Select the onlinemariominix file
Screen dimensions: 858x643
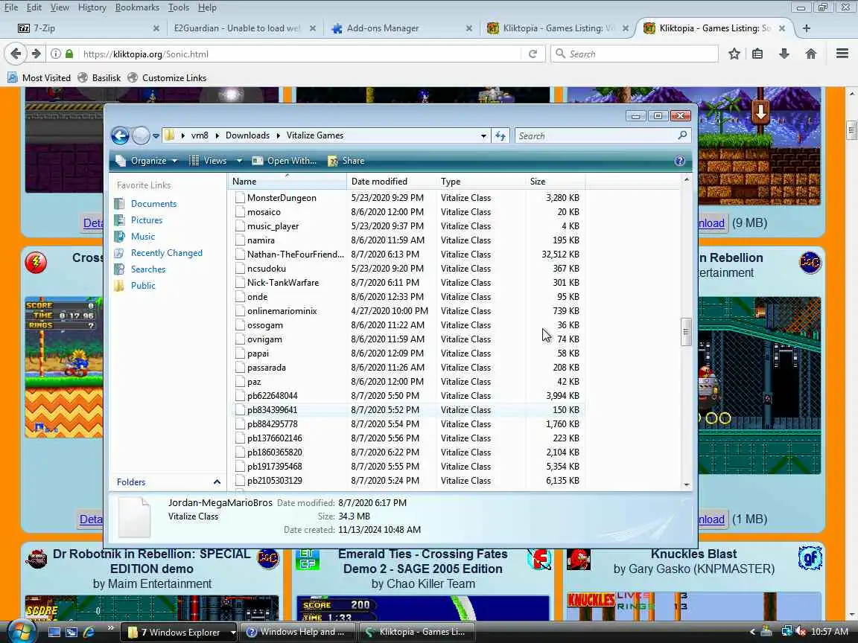[x=282, y=311]
